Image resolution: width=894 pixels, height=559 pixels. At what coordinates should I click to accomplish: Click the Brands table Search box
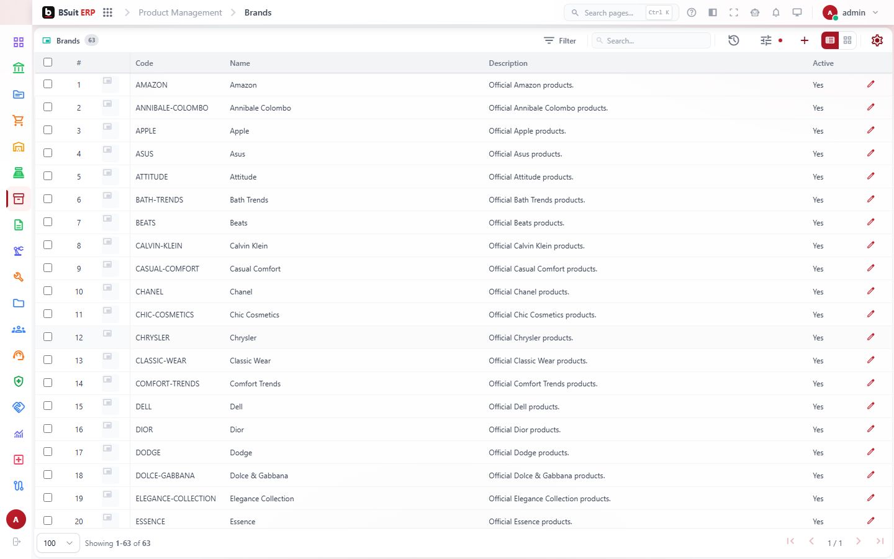651,40
